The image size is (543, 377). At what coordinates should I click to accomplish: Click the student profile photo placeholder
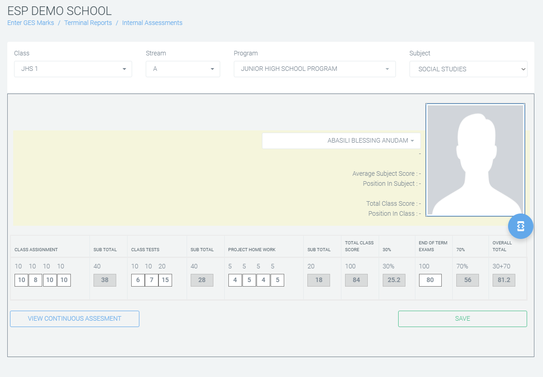pyautogui.click(x=475, y=160)
